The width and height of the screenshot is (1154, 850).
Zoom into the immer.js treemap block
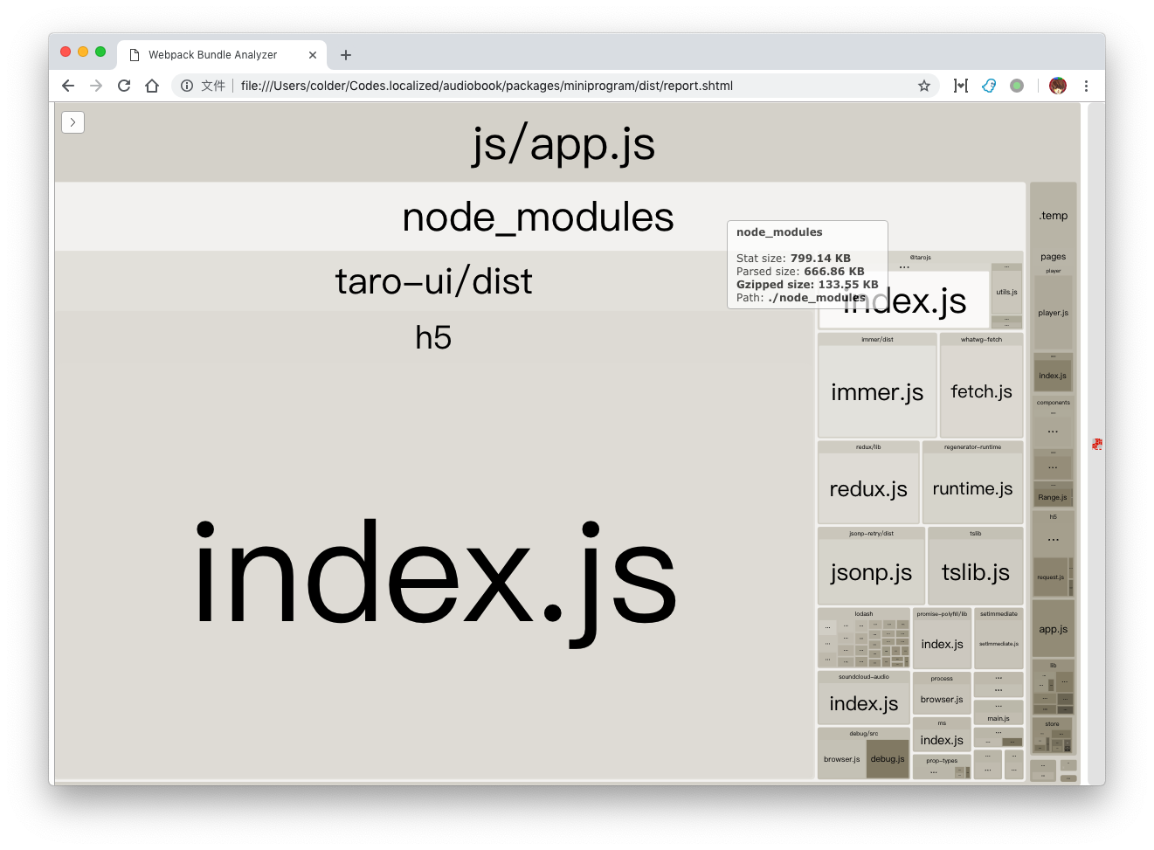click(876, 391)
